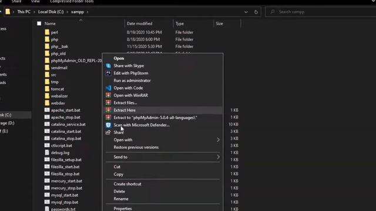Select the mercury_stop.bat file
Screen dimensions: 376x211
(x=66, y=188)
